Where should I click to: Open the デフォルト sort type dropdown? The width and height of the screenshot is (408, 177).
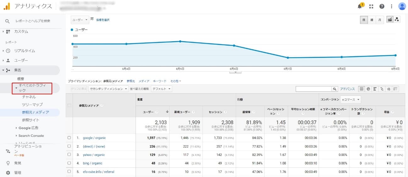coord(161,89)
